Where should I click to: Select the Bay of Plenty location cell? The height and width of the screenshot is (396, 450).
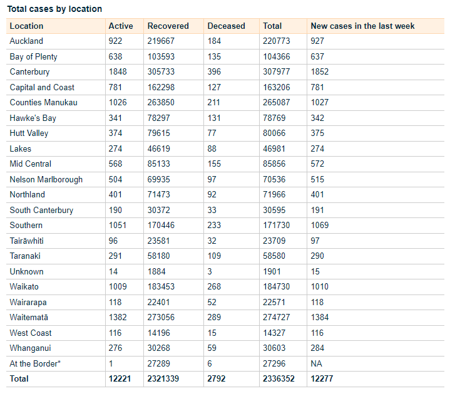point(34,56)
